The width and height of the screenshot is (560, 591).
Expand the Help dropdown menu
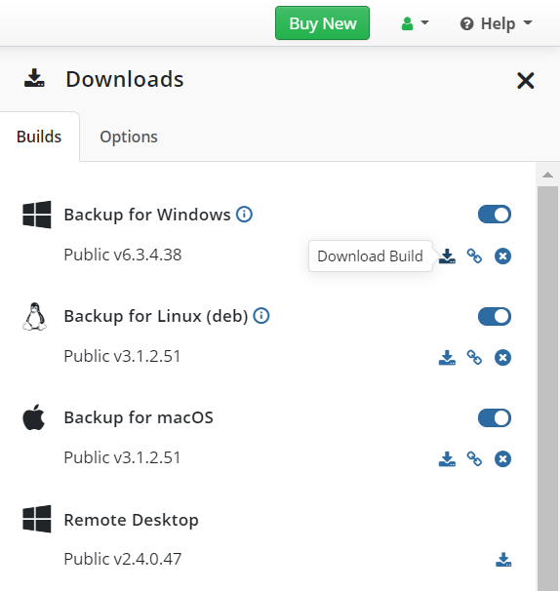click(497, 23)
